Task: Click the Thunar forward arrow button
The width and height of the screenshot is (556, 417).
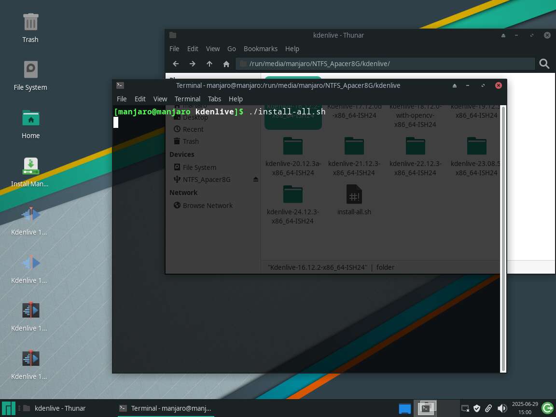Action: pyautogui.click(x=192, y=64)
